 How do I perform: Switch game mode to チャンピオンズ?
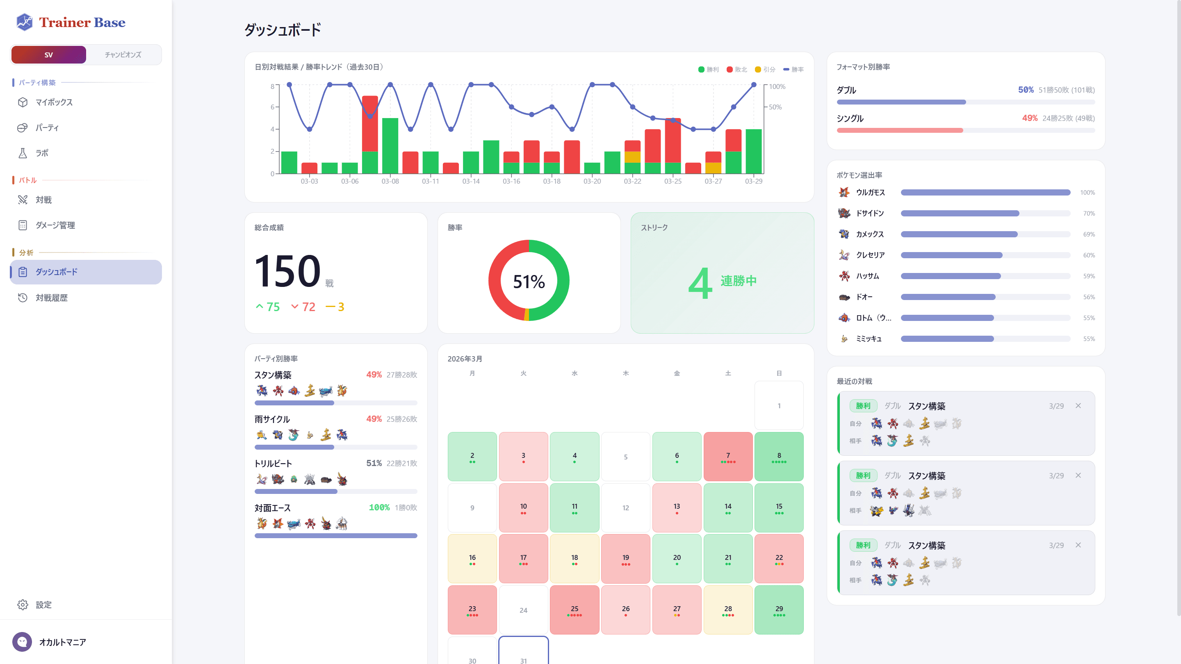(123, 55)
